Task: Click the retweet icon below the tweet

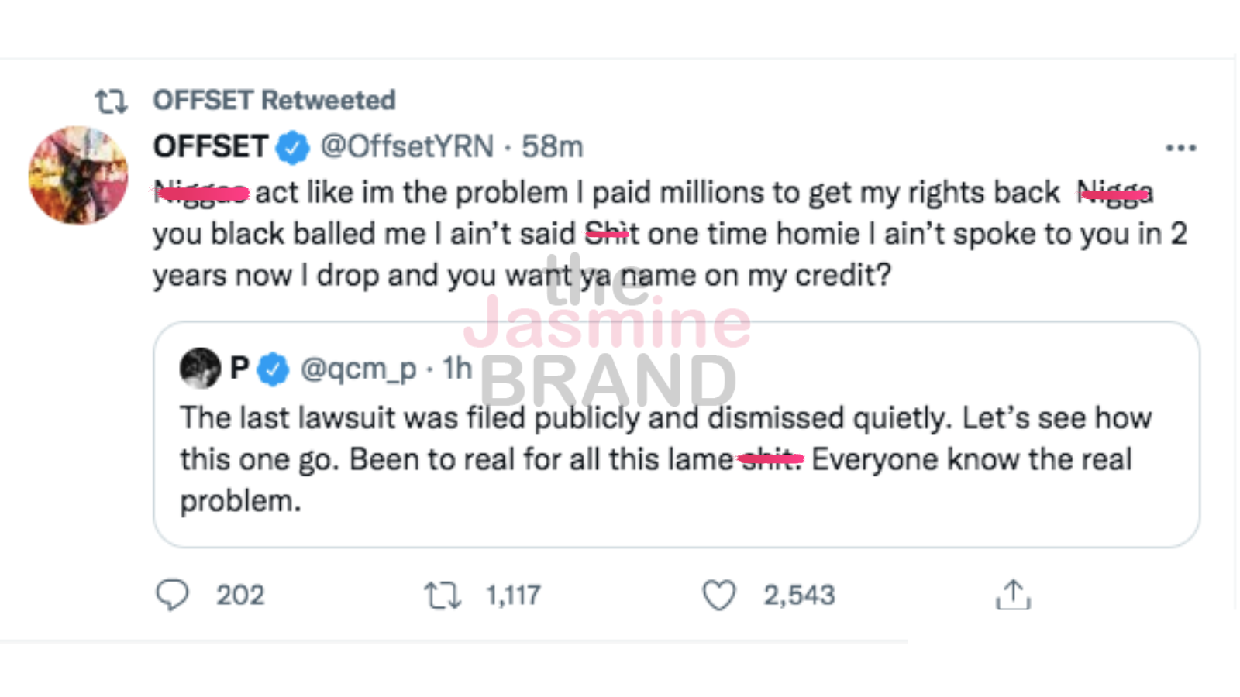Action: tap(443, 595)
